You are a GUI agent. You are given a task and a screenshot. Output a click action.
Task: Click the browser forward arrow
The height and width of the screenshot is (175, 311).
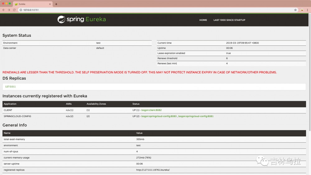click(9, 10)
